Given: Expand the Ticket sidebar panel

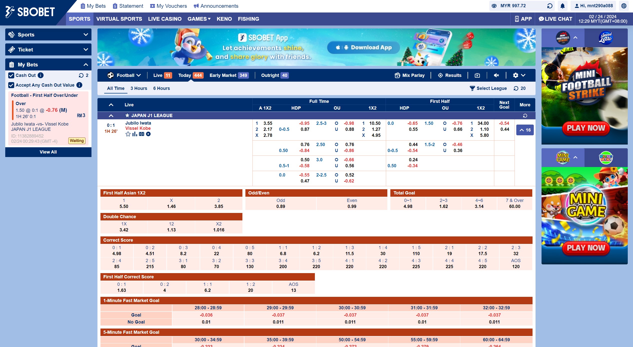Looking at the screenshot, I should 48,49.
